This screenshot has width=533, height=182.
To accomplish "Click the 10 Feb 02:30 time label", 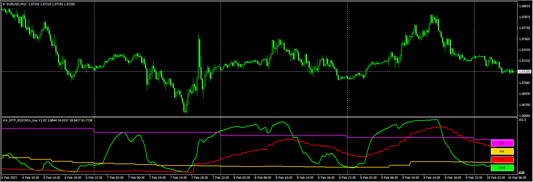I will point(496,178).
